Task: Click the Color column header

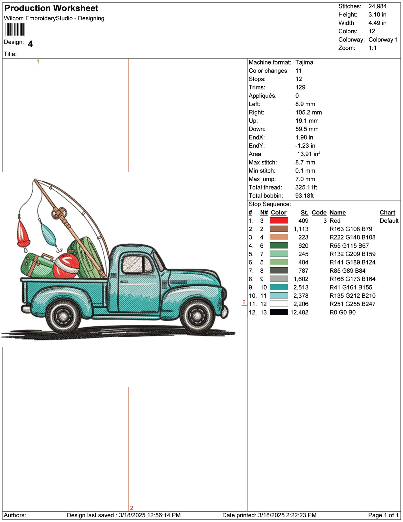Action: click(278, 213)
